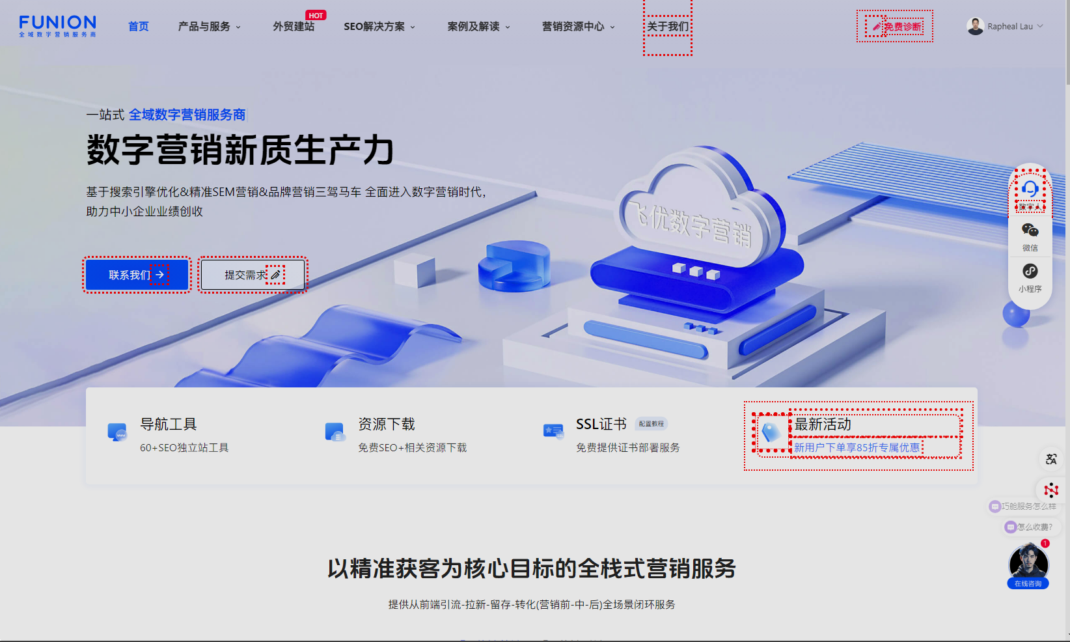Click the page vertical scrollbar thumb
Screen dimensions: 1070x642
1067,42
